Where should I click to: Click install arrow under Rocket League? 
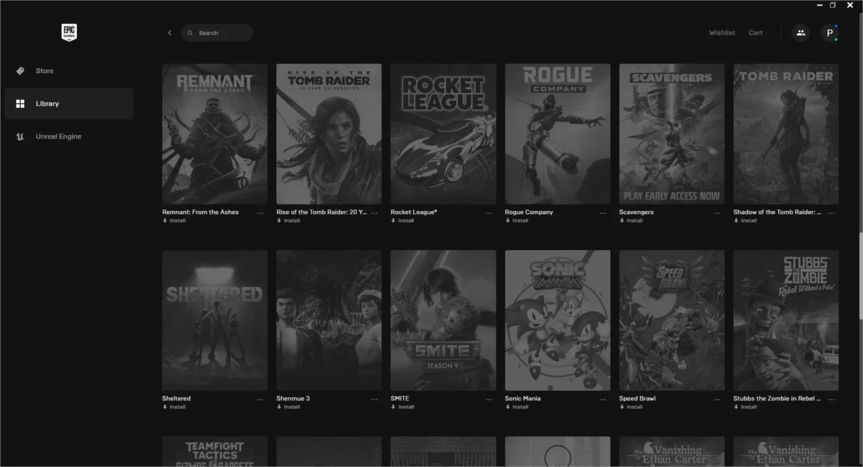[393, 221]
